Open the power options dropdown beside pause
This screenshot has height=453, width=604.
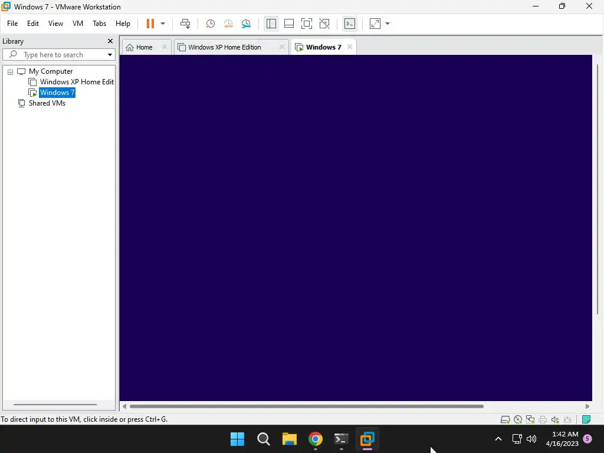[x=163, y=24]
